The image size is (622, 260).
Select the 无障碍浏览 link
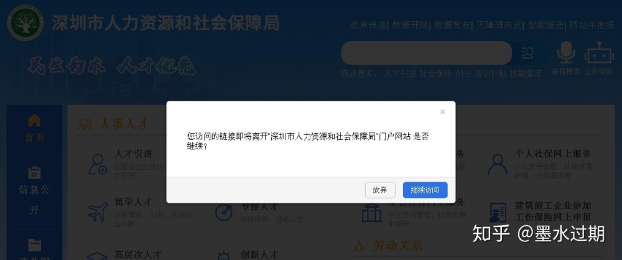tap(499, 26)
